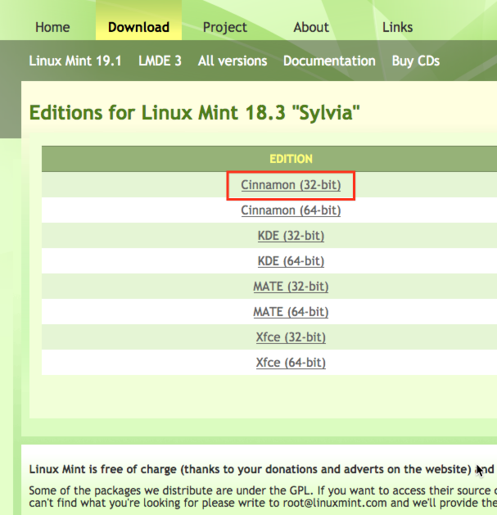Click the root@linuxmint.com email text
The image size is (497, 515).
[x=335, y=503]
